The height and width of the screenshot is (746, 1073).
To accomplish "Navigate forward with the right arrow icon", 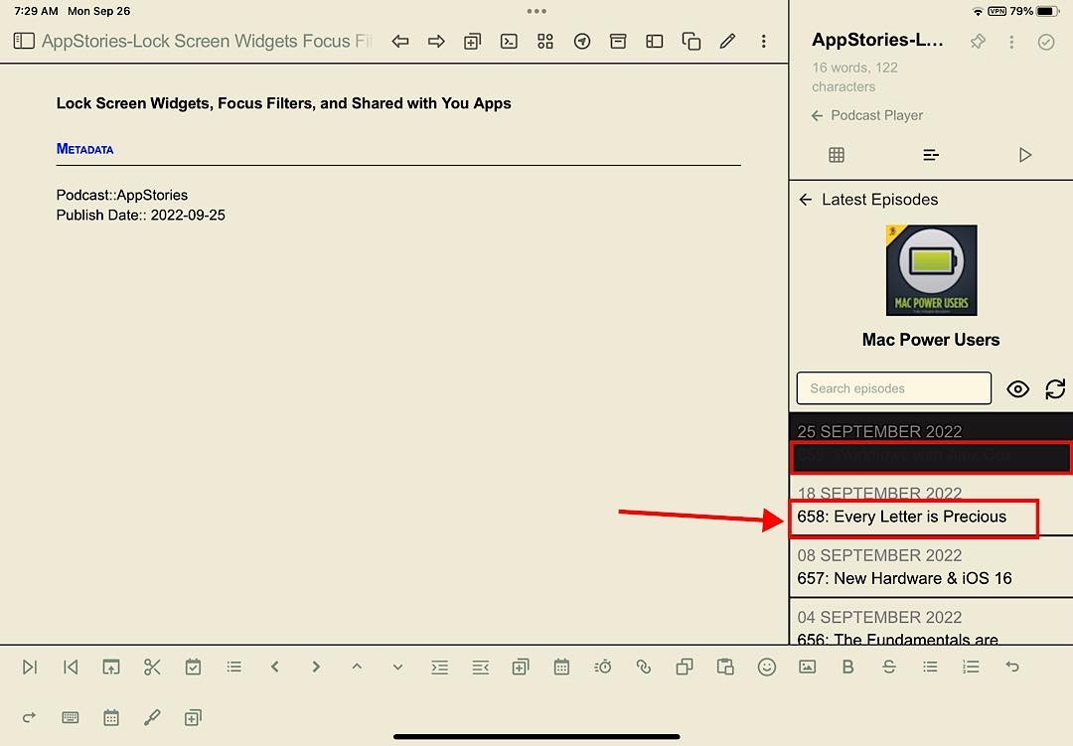I will tap(436, 42).
